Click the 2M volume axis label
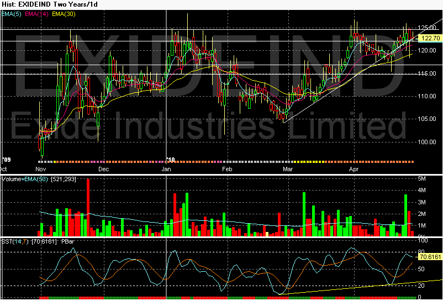The image size is (443, 301). 421,214
